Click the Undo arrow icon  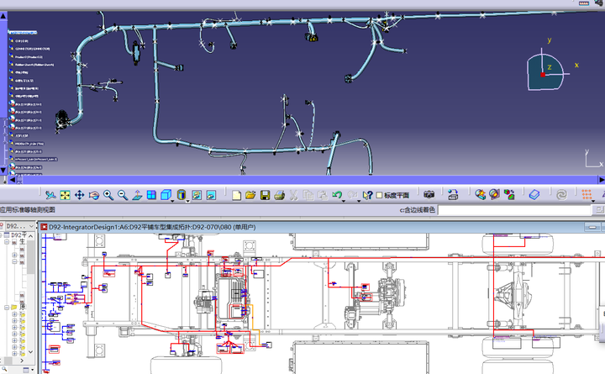coord(337,195)
